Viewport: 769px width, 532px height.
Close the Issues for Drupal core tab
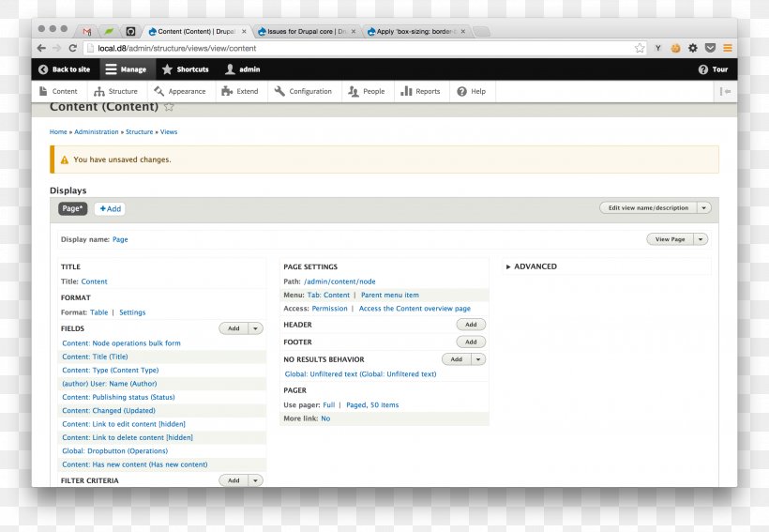click(354, 31)
